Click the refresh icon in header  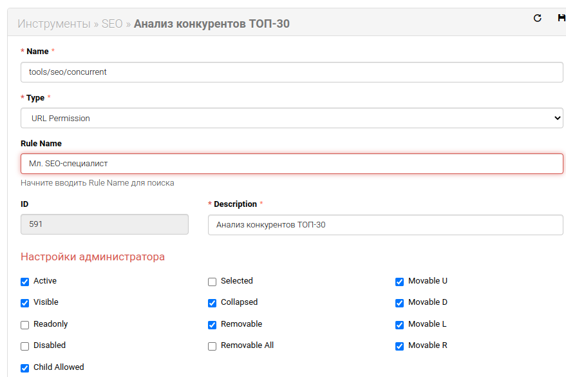pos(538,18)
